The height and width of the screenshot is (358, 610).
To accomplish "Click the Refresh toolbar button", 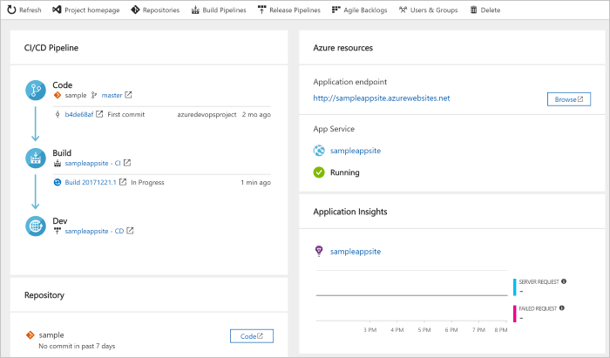I will pyautogui.click(x=24, y=10).
